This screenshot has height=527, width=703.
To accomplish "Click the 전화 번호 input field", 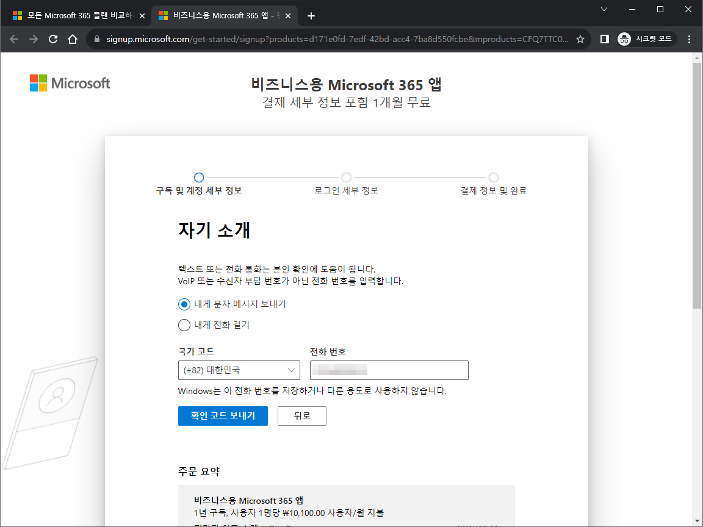I will [389, 370].
